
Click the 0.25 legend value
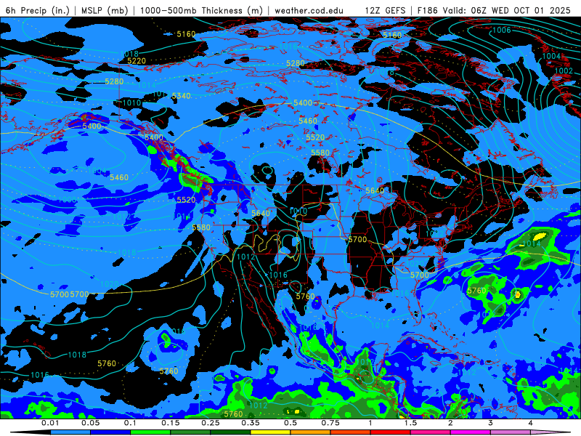[x=211, y=423]
